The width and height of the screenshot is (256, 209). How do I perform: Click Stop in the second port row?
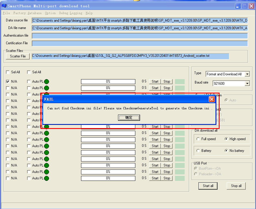coord(167,88)
